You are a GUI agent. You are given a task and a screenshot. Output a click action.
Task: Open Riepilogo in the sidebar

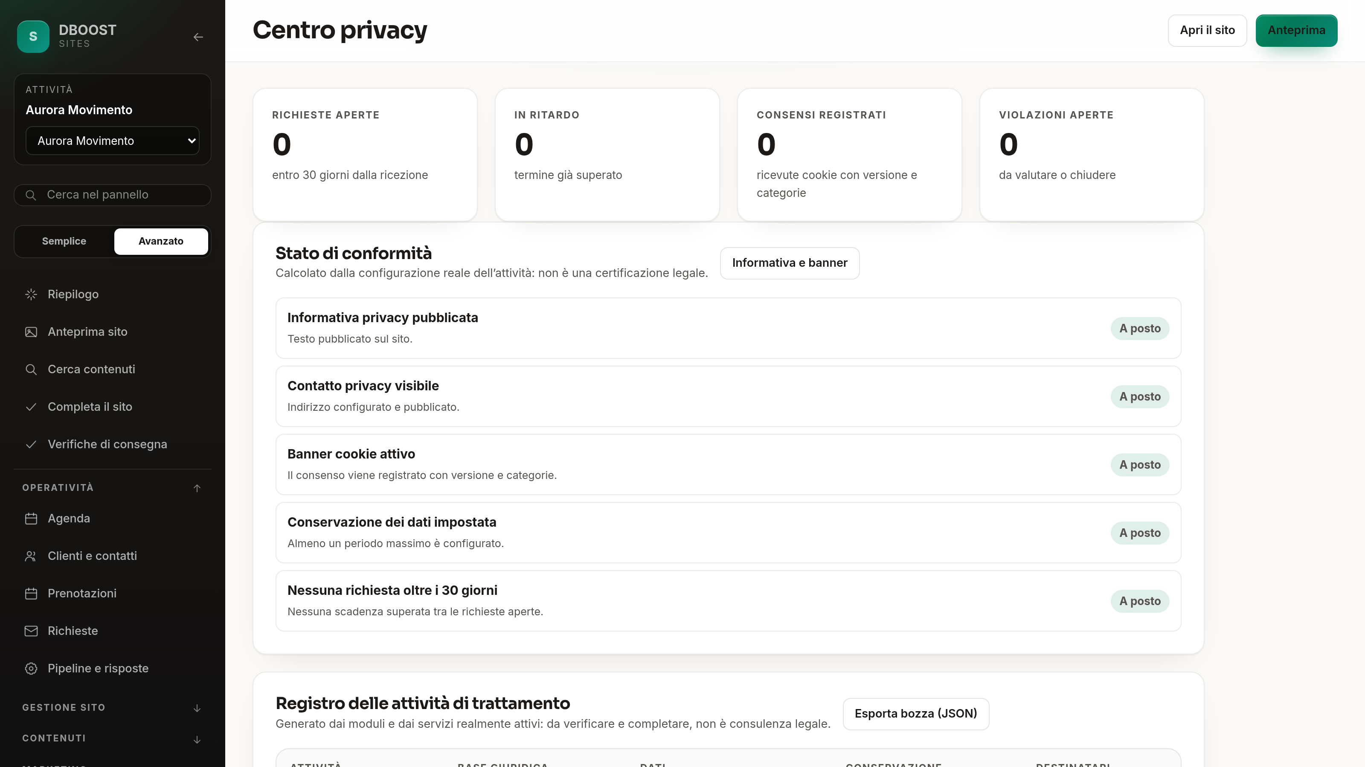coord(112,294)
